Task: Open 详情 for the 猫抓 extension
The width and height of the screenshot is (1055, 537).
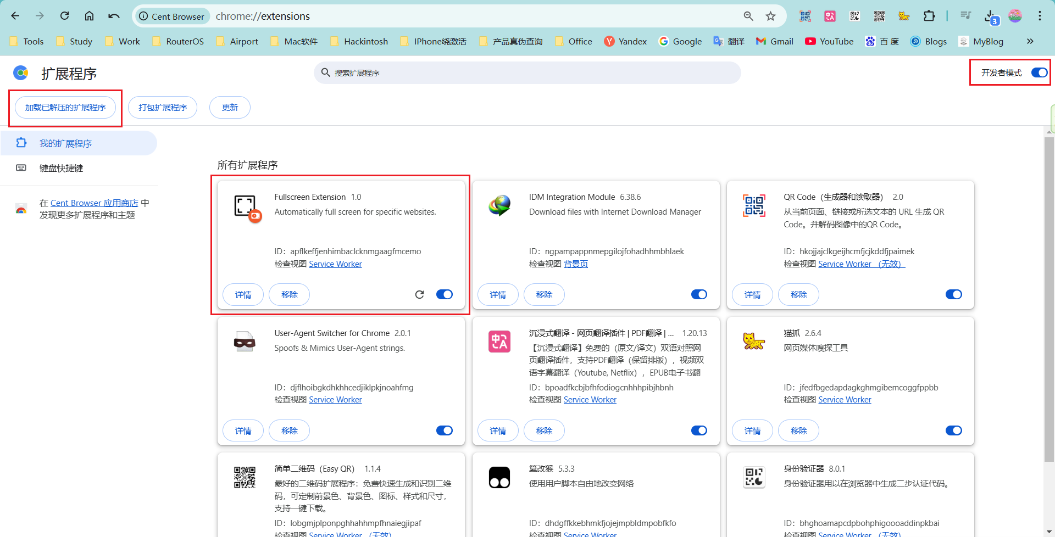Action: coord(752,431)
